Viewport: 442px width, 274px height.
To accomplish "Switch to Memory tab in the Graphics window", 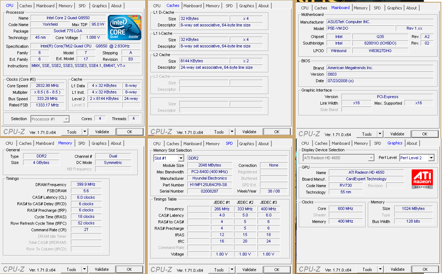I will click(x=361, y=143).
